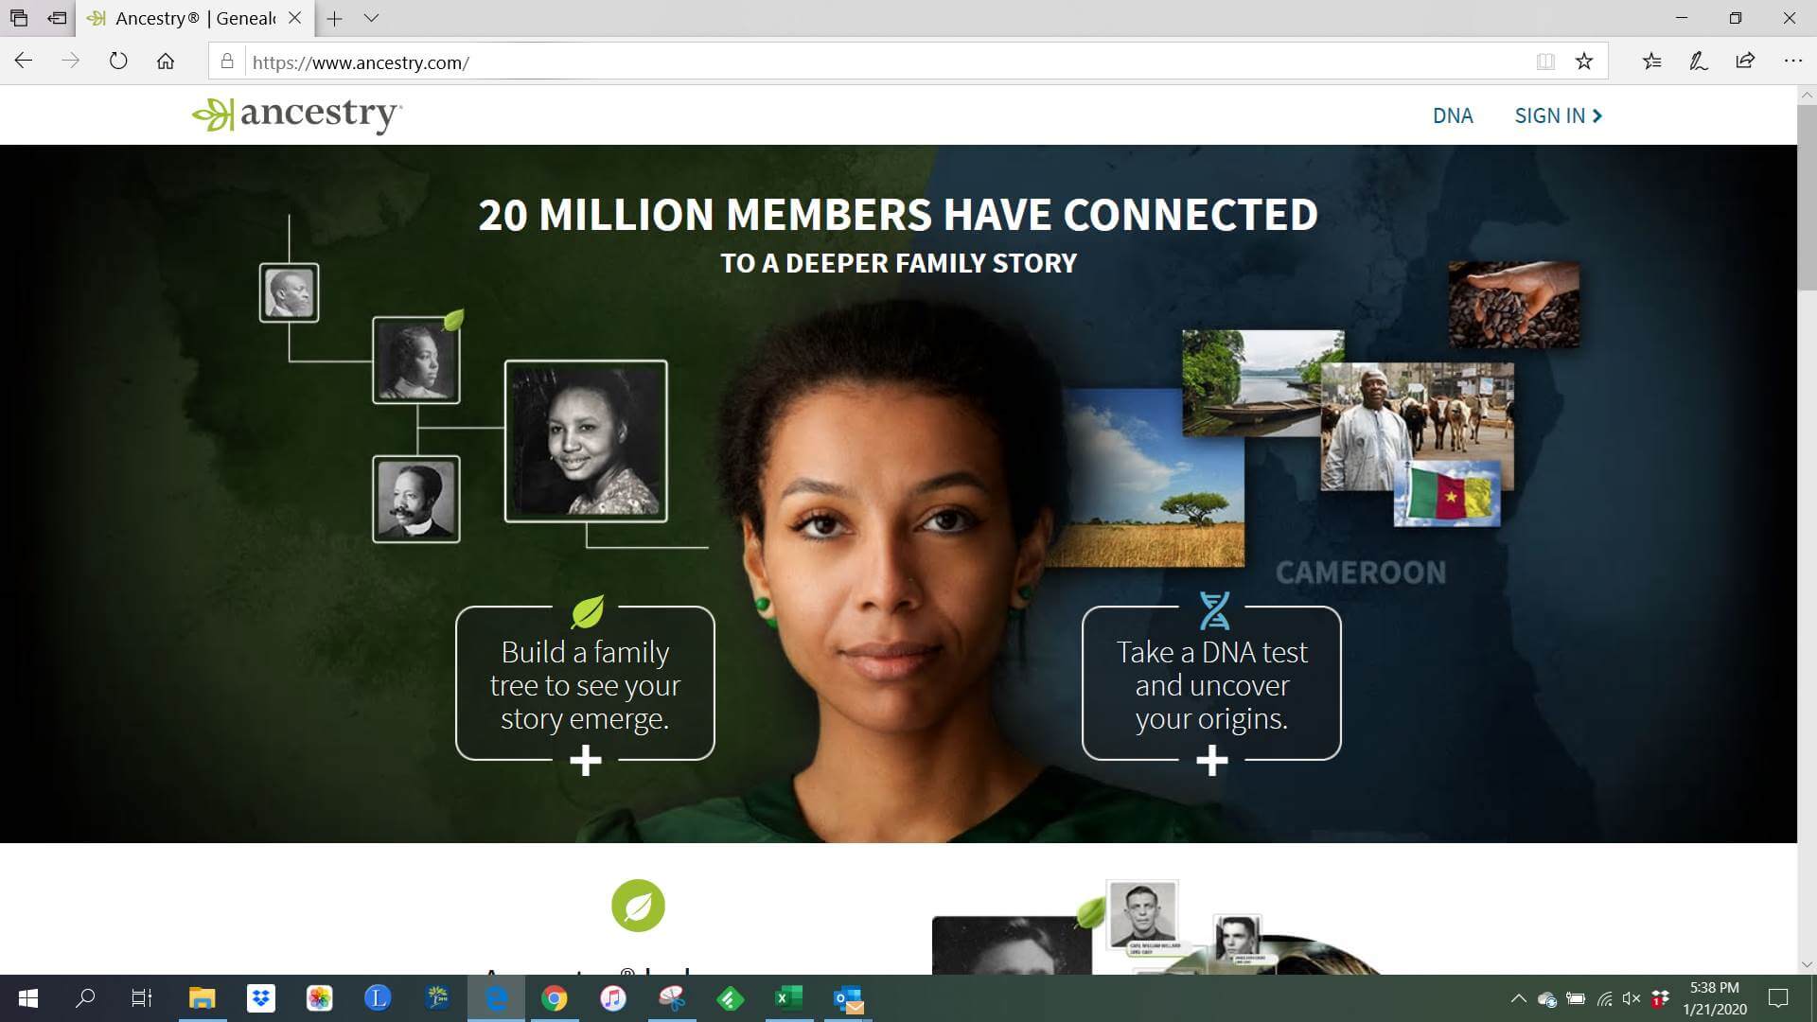The width and height of the screenshot is (1817, 1022).
Task: Show hidden system tray icons
Action: pos(1518,998)
